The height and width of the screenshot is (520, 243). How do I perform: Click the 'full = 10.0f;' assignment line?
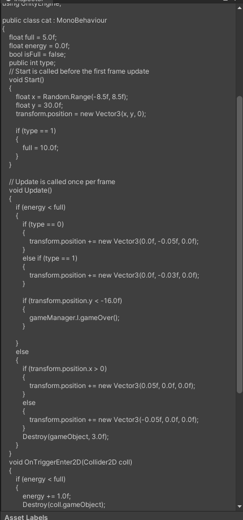pyautogui.click(x=40, y=148)
